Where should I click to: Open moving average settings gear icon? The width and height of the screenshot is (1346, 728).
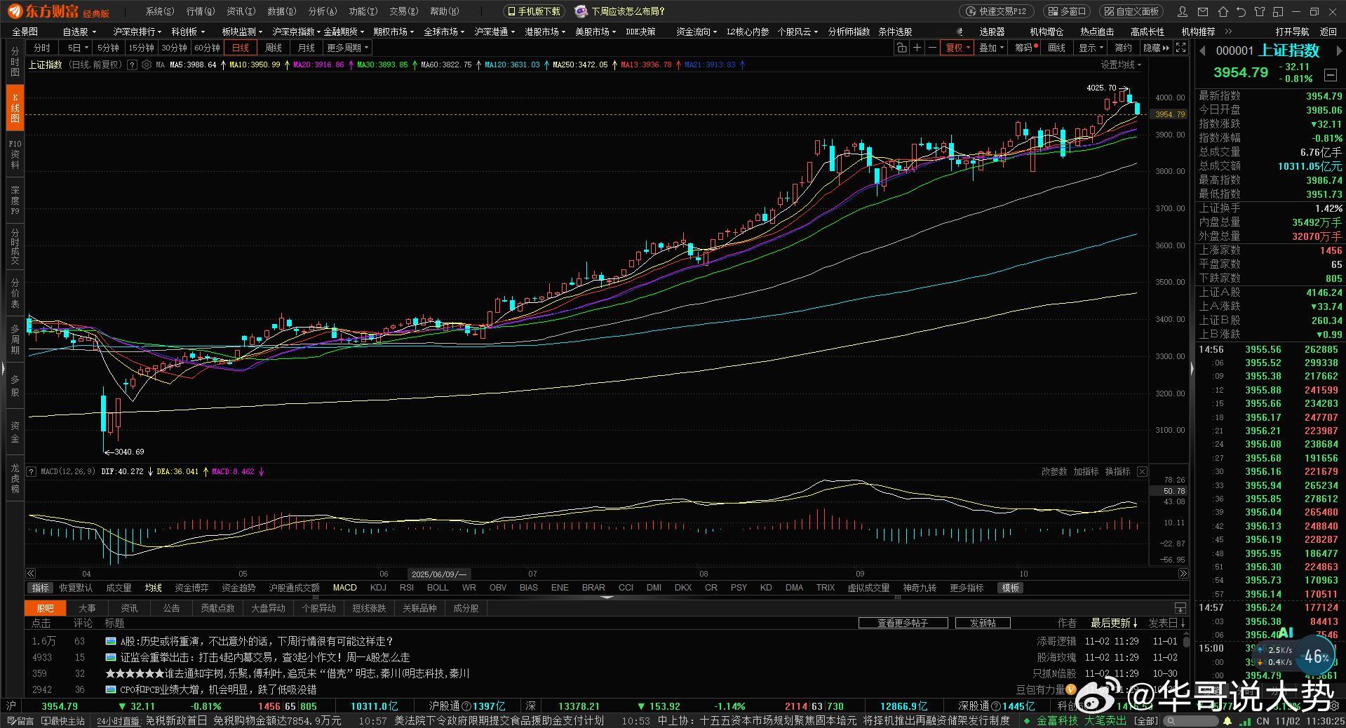click(147, 65)
